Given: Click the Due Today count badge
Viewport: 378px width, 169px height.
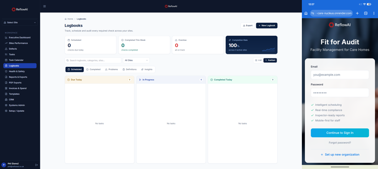Looking at the screenshot, I should 129,80.
